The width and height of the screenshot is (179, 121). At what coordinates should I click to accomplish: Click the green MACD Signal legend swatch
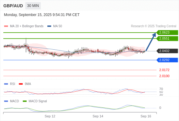[25, 101]
